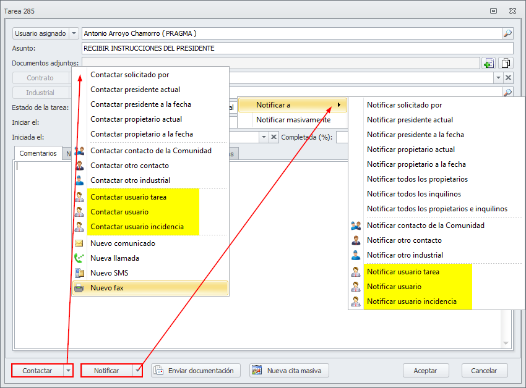Open the Usuario asignado dropdown arrow
The image size is (526, 388).
(x=74, y=33)
